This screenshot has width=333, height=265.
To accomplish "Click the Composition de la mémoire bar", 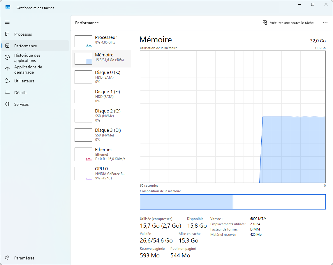I will 232,202.
